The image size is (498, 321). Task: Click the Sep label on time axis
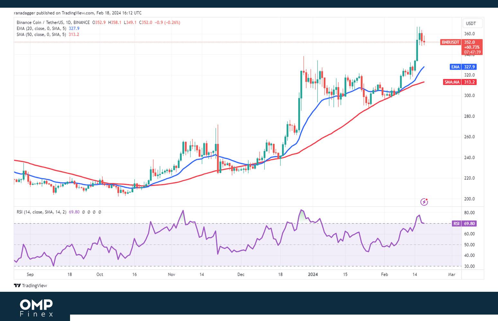(30, 274)
